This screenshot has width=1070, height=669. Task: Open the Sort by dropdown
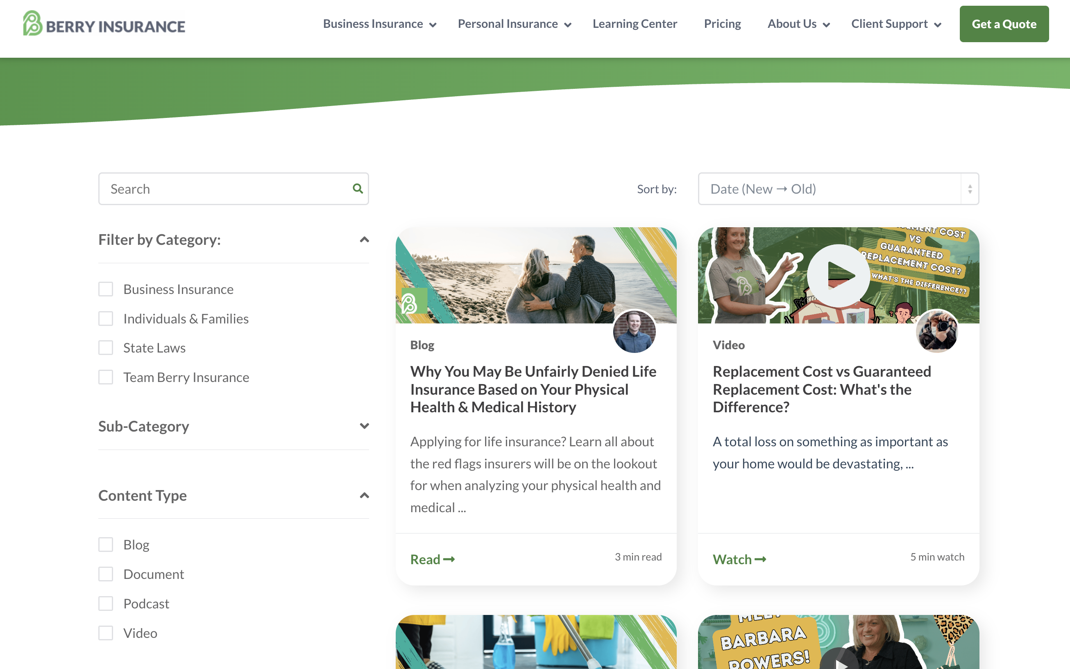coord(838,189)
